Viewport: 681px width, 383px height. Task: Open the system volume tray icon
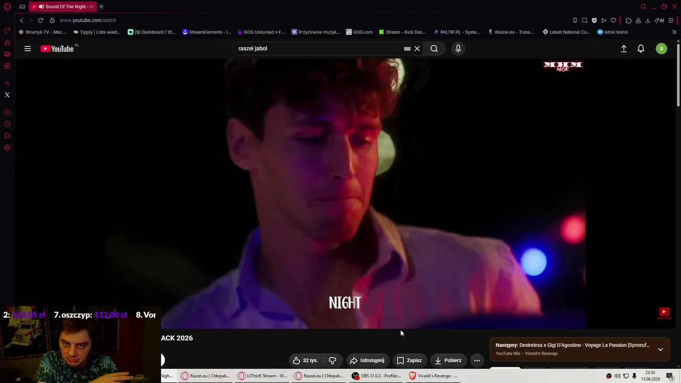[x=617, y=376]
